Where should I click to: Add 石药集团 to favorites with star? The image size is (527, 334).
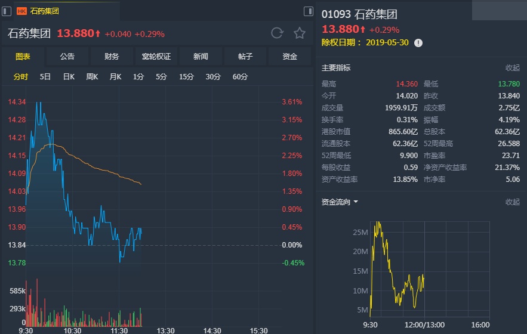point(299,33)
